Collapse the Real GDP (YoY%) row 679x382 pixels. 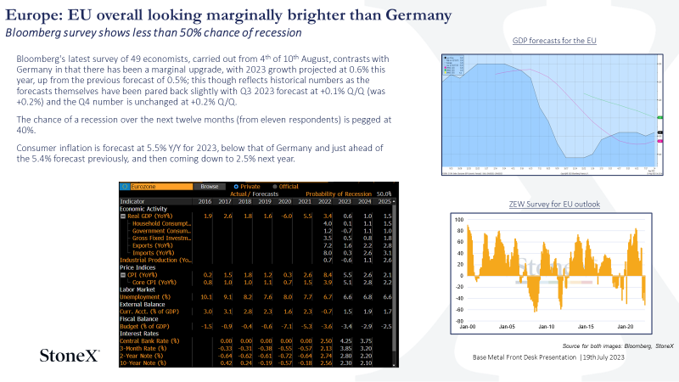(x=123, y=216)
